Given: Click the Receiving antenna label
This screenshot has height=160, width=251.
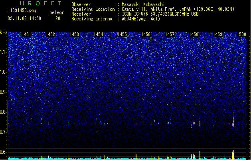Looking at the screenshot, I should point(92,19).
